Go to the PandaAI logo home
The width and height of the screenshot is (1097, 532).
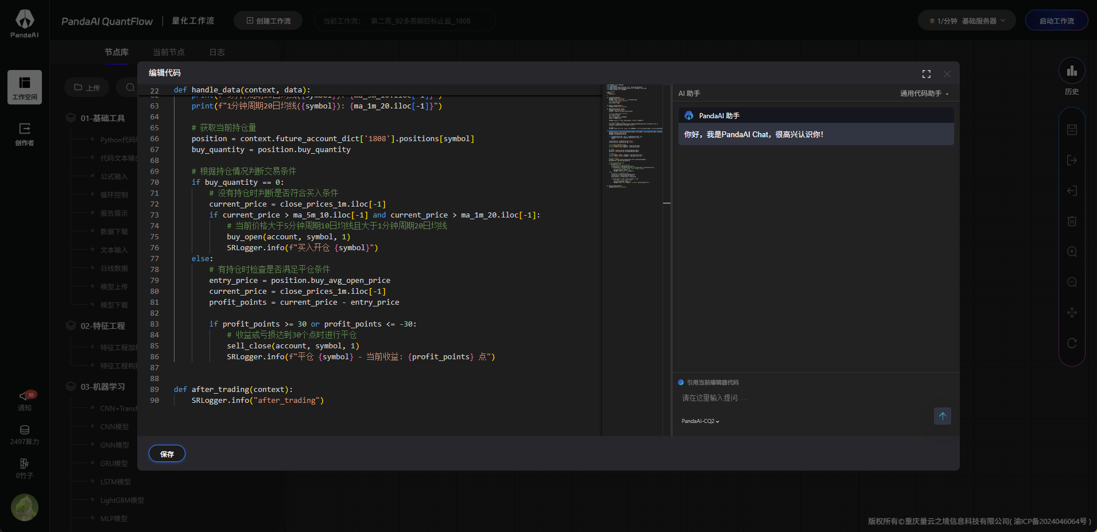[x=25, y=24]
